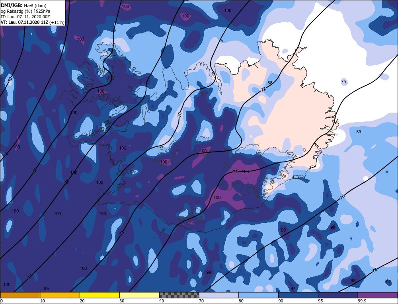Viewport: 398px width, 304px height.
Task: Select the dark indigo 95–99.9 legend swatch
Action: click(x=338, y=295)
